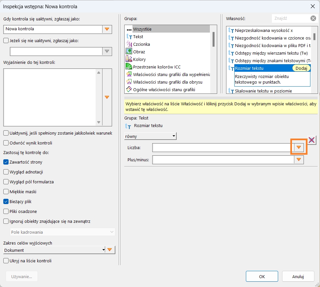Open the Plus/minus field orange arrow menu
The image size is (320, 287).
click(299, 160)
